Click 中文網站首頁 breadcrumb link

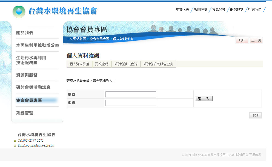[76, 39]
